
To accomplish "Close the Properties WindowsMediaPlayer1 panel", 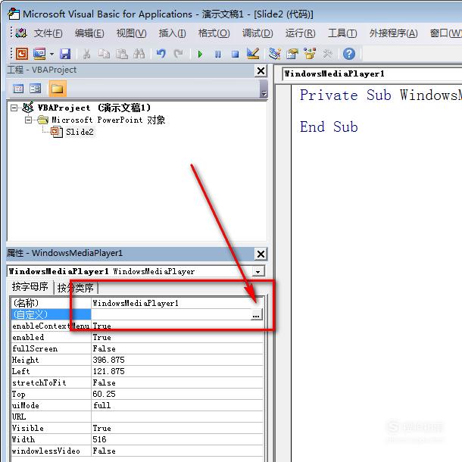I will [x=261, y=254].
